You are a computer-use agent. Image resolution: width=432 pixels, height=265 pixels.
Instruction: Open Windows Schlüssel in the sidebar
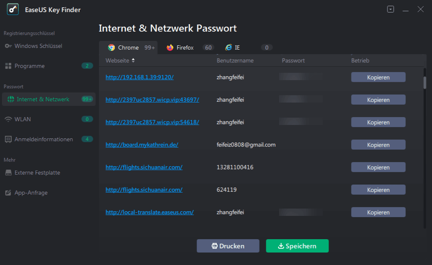point(38,46)
